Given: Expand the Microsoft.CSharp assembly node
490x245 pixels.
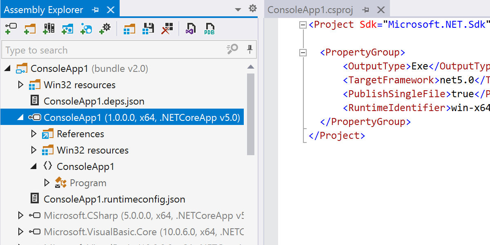Looking at the screenshot, I should (x=21, y=215).
